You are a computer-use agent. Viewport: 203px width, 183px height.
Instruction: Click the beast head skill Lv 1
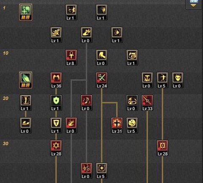pos(132,57)
